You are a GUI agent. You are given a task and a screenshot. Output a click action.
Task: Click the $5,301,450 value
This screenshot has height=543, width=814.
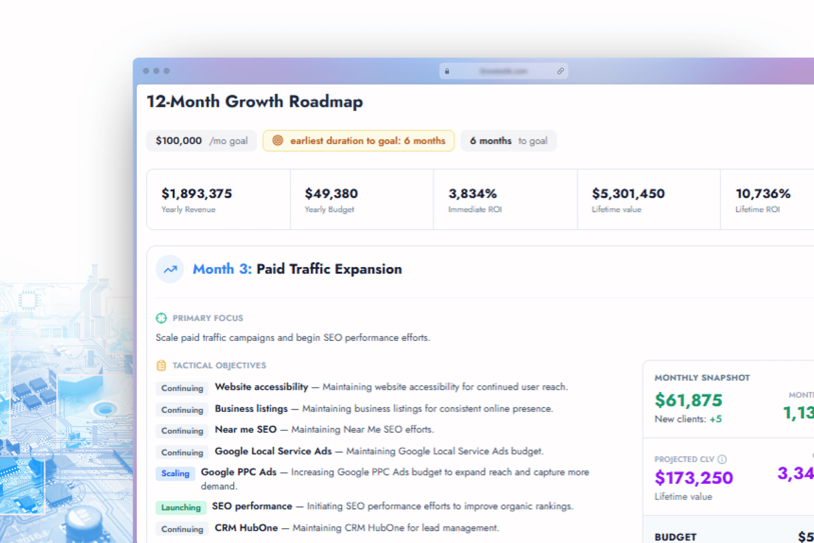[629, 193]
